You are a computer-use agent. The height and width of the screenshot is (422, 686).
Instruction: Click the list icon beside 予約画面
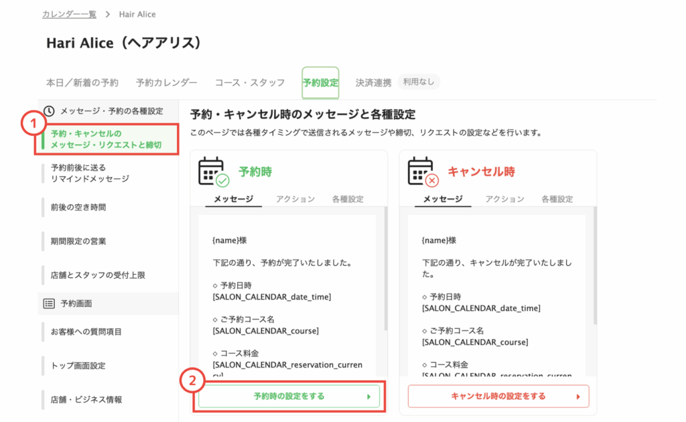click(49, 303)
